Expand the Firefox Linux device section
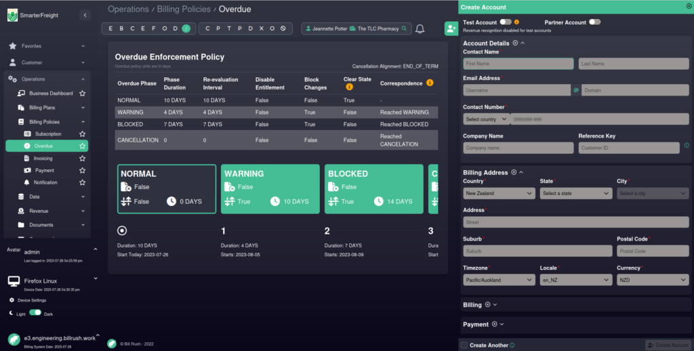Viewport: 694px width, 351px height. point(96,278)
